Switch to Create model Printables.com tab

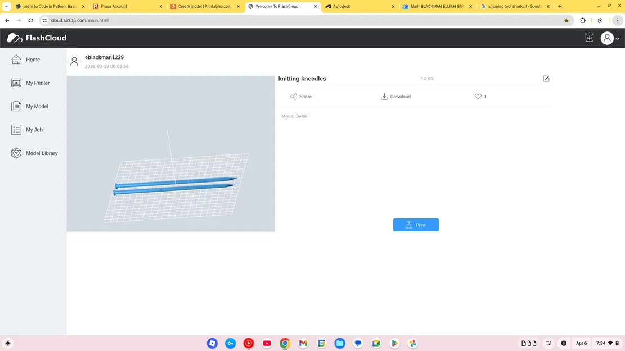pos(205,6)
